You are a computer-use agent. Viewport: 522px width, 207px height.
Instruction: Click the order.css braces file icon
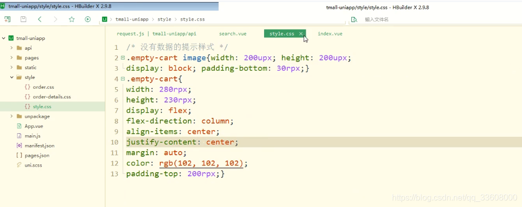coord(27,87)
